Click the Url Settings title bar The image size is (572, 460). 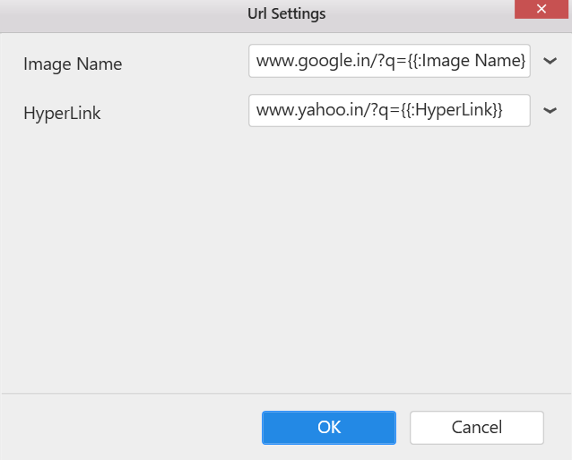click(286, 13)
